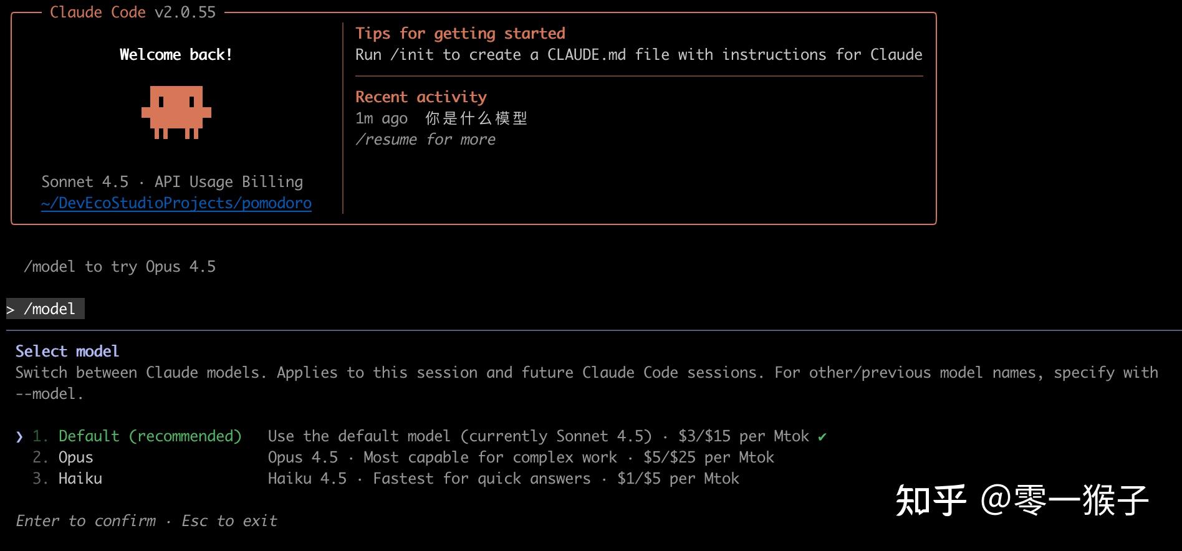The height and width of the screenshot is (551, 1182).
Task: Select the Haiku model option
Action: point(386,479)
